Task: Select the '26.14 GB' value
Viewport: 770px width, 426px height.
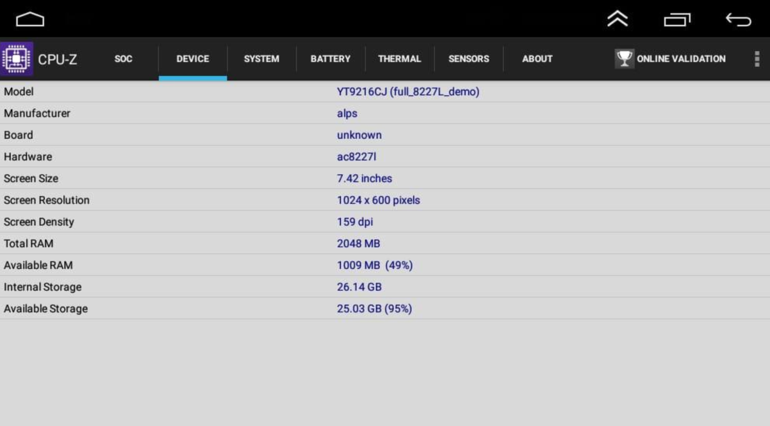Action: point(359,287)
